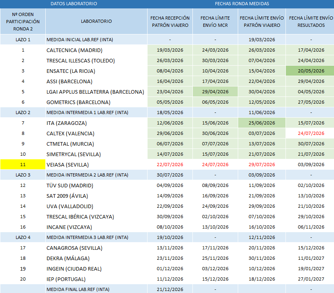Viewport: 334px width, 293px height.
Task: Select the LAZO 3 cell
Action: pyautogui.click(x=23, y=175)
